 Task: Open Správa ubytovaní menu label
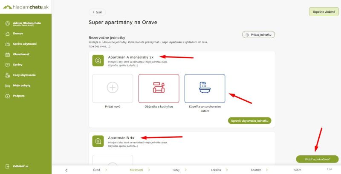tap(25, 44)
